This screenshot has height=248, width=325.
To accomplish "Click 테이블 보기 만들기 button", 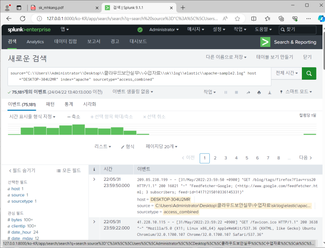I will click(275, 57).
